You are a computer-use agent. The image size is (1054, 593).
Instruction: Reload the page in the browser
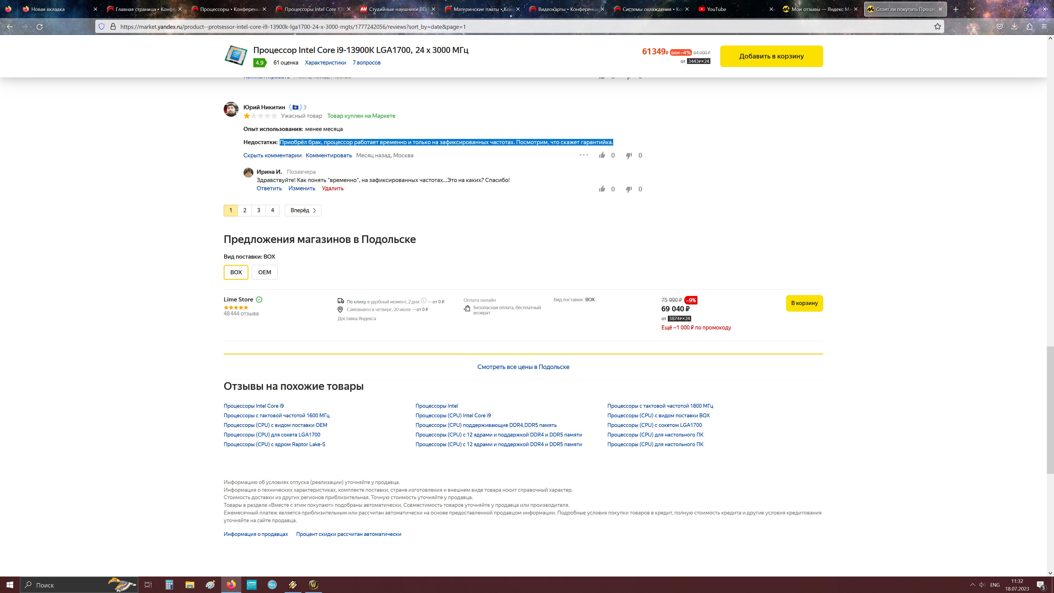coord(40,27)
